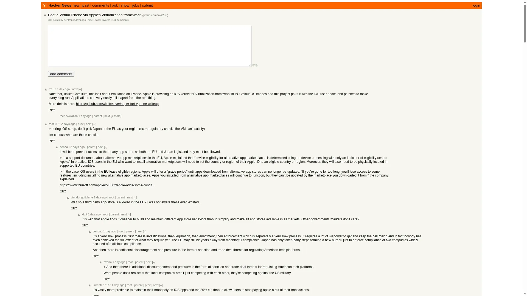Open hentrep's user profile

[x=68, y=20]
